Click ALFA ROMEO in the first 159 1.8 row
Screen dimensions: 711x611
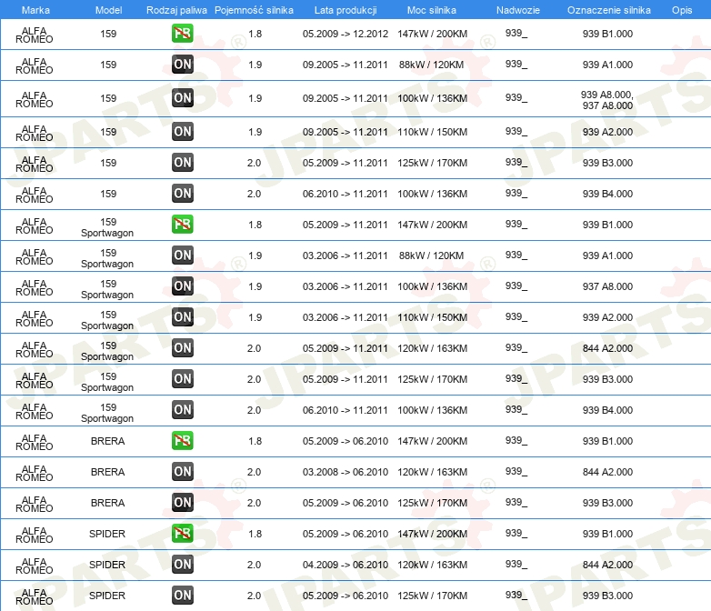pyautogui.click(x=34, y=35)
